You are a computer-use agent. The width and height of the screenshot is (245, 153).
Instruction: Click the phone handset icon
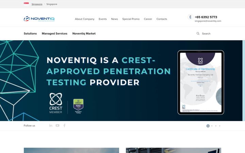point(190,17)
